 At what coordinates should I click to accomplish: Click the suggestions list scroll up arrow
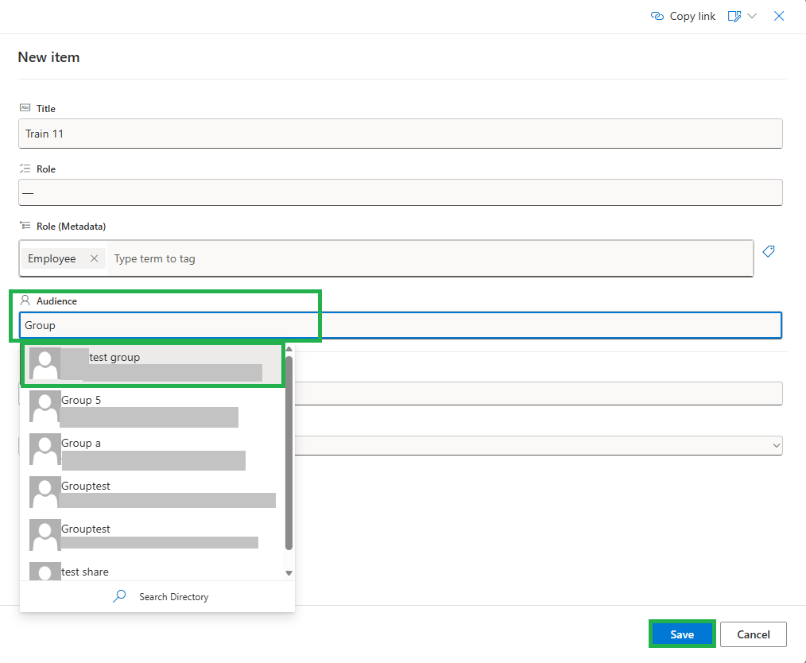click(x=289, y=350)
